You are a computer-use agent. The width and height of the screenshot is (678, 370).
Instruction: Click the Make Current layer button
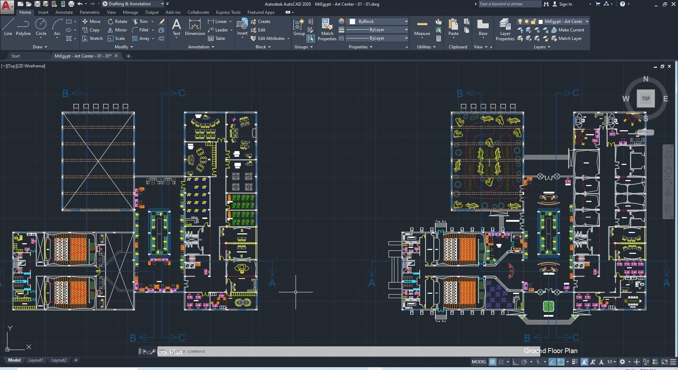568,30
